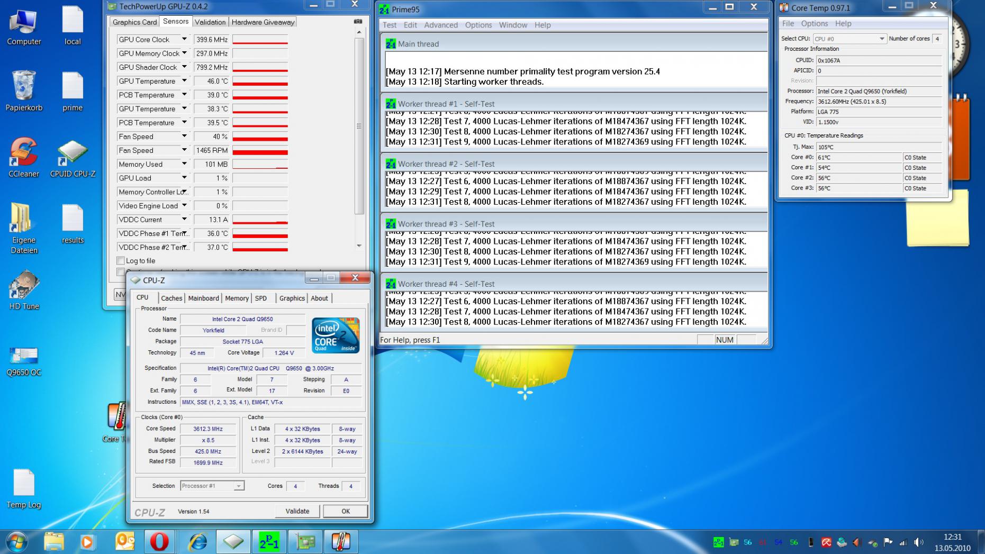The height and width of the screenshot is (554, 985).
Task: Open the Validation tab in GPU-Z
Action: click(210, 22)
